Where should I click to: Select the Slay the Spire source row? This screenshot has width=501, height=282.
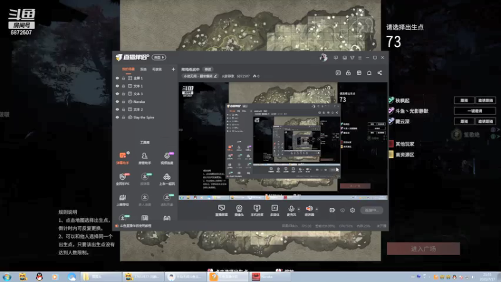pyautogui.click(x=145, y=117)
